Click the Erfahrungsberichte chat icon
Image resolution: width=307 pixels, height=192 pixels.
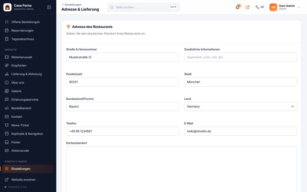point(7,100)
